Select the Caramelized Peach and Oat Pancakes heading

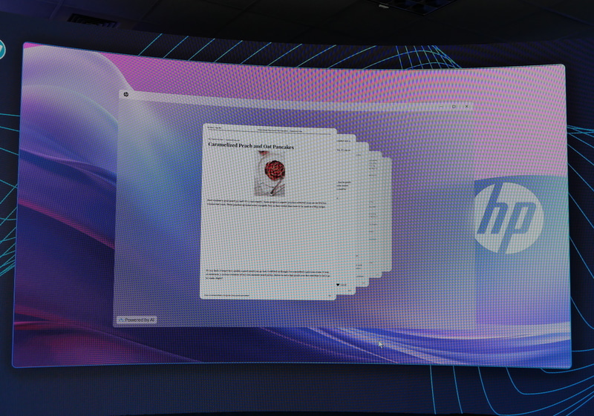(x=251, y=145)
